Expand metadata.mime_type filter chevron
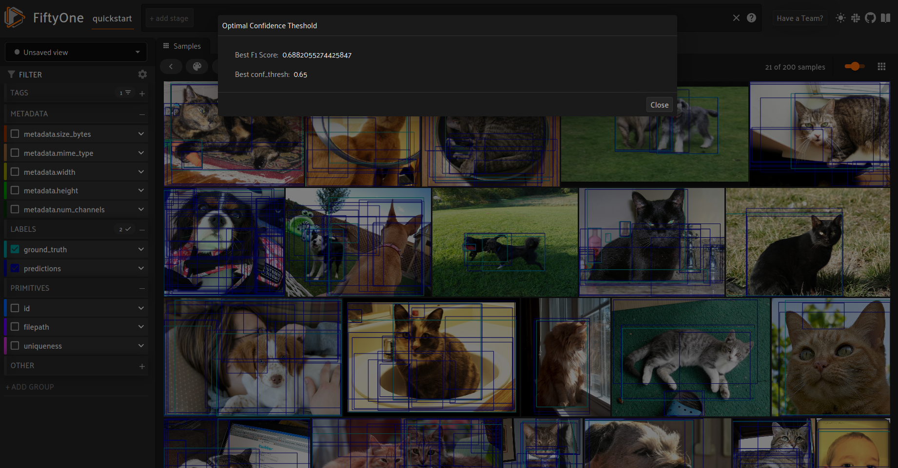The width and height of the screenshot is (898, 468). click(x=141, y=153)
